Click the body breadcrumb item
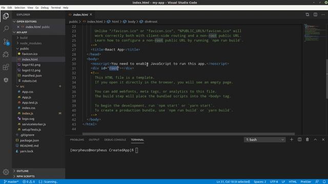The height and width of the screenshot is (184, 328). click(132, 21)
